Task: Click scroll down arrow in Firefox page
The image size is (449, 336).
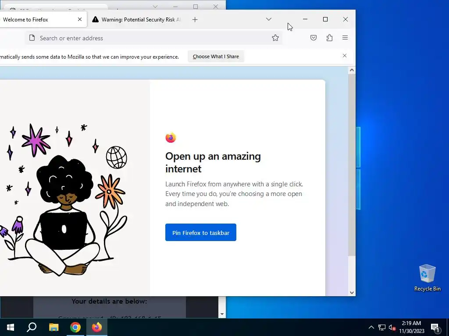Action: point(352,293)
